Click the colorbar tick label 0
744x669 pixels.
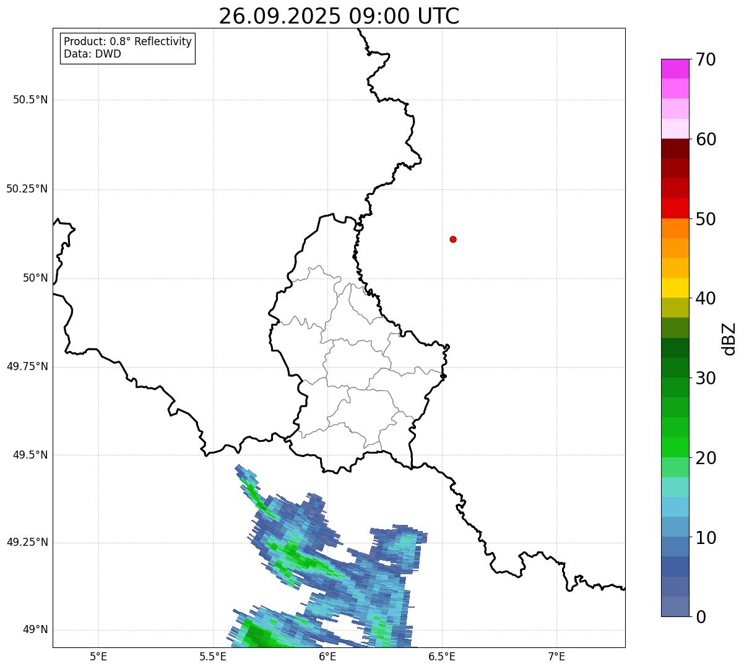701,617
